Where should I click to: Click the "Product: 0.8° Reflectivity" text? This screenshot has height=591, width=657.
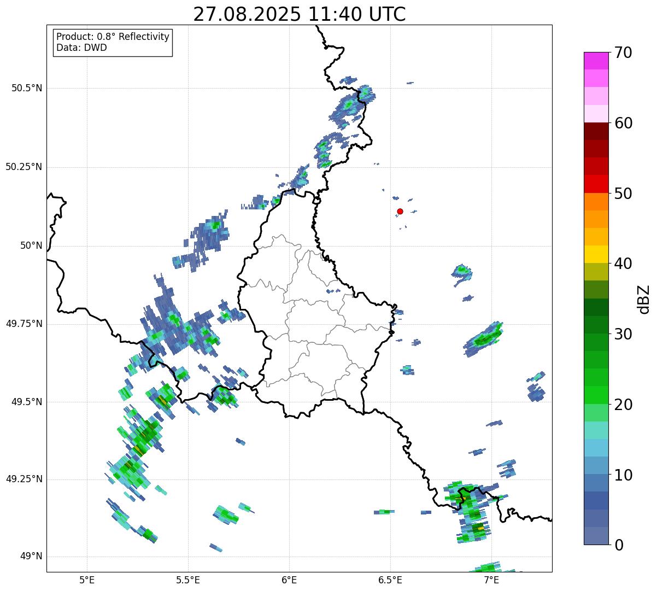[x=113, y=37]
